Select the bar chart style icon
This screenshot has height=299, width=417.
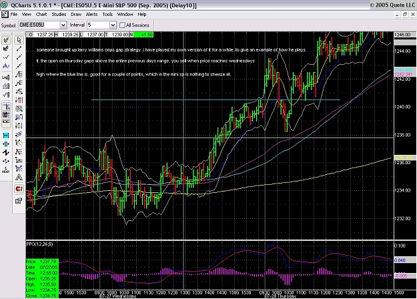(x=6, y=40)
